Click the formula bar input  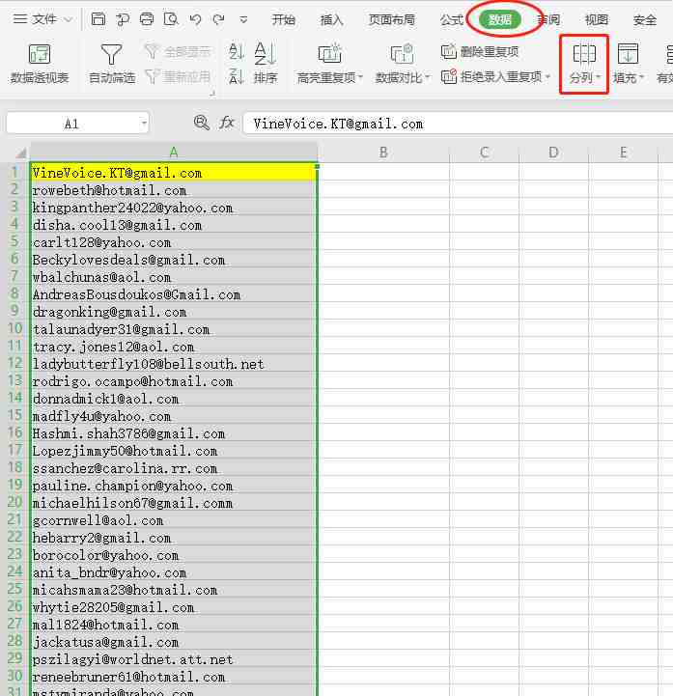(458, 124)
